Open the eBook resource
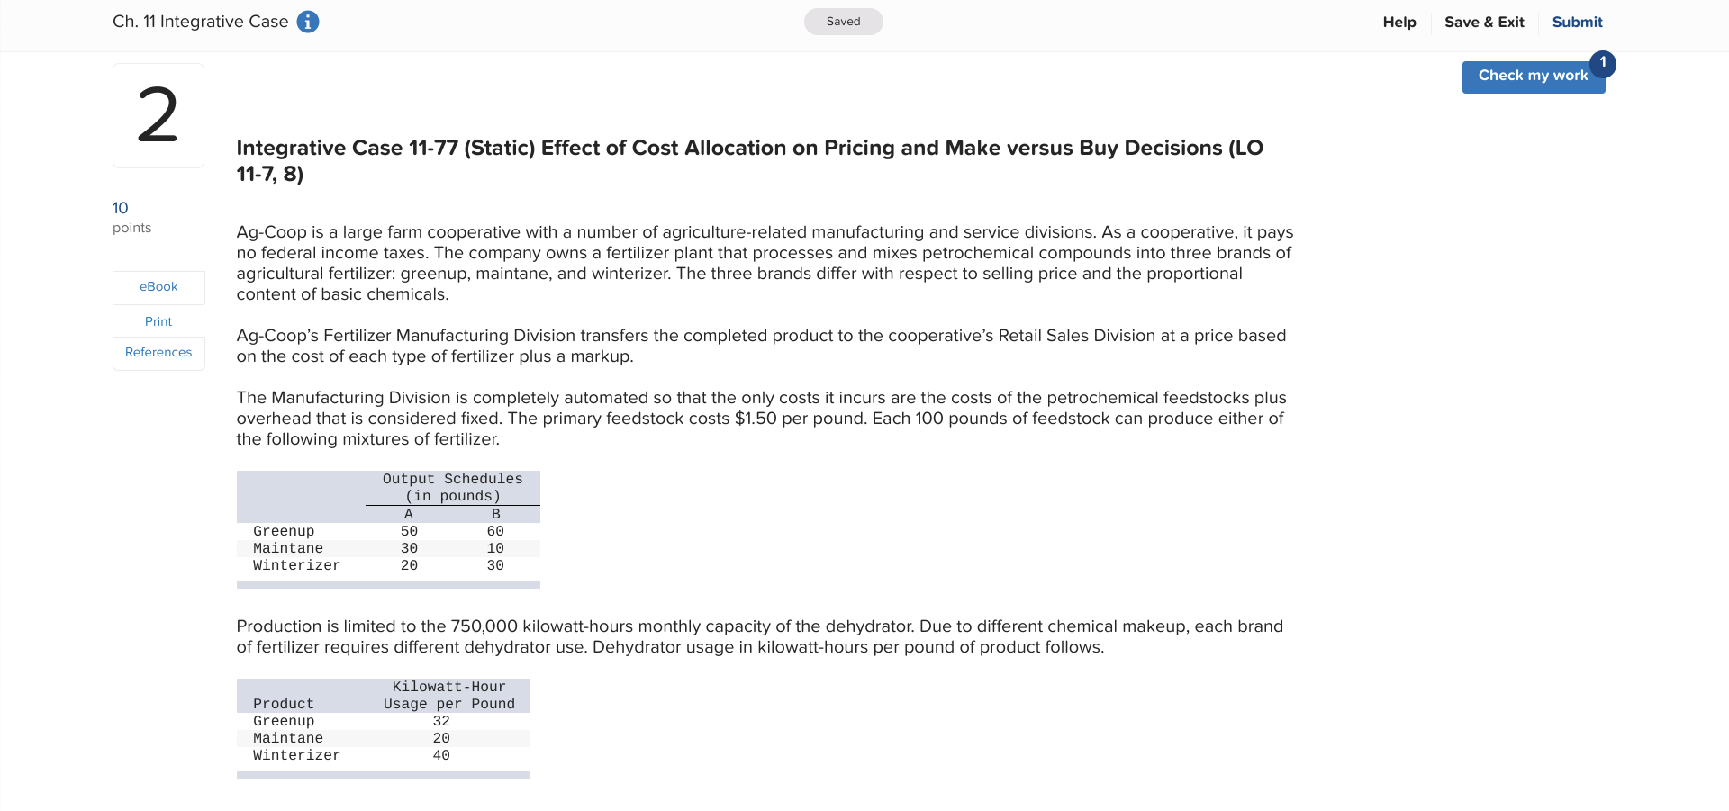Viewport: 1729px width, 811px height. click(x=158, y=286)
